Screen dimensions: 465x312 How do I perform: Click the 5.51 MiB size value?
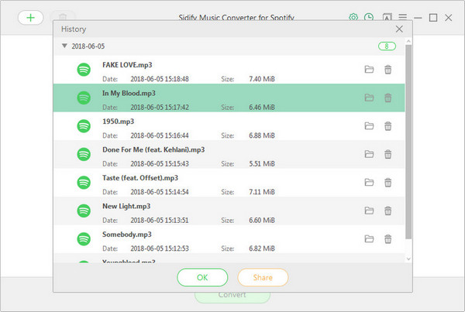click(262, 164)
